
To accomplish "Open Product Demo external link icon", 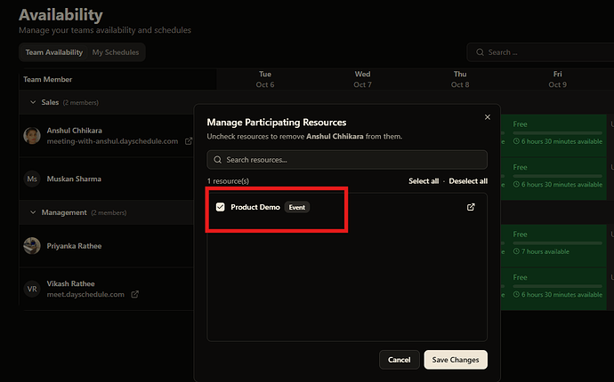I will pyautogui.click(x=471, y=207).
